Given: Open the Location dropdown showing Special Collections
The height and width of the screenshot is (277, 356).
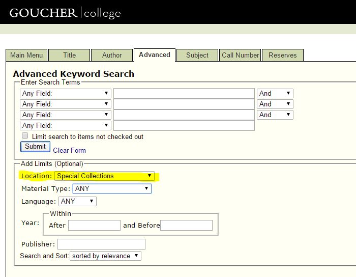Looking at the screenshot, I should pyautogui.click(x=104, y=176).
